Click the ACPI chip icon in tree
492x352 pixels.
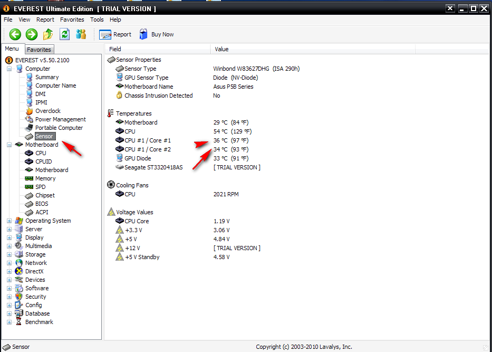29,213
